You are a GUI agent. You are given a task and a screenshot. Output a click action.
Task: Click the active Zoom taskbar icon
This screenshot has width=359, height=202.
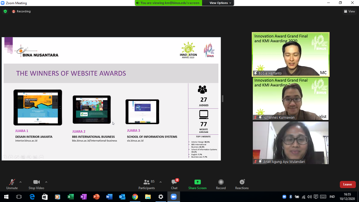click(x=174, y=197)
